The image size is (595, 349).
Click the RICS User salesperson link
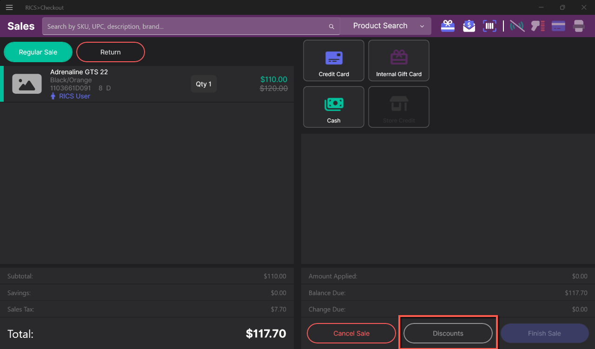click(70, 96)
